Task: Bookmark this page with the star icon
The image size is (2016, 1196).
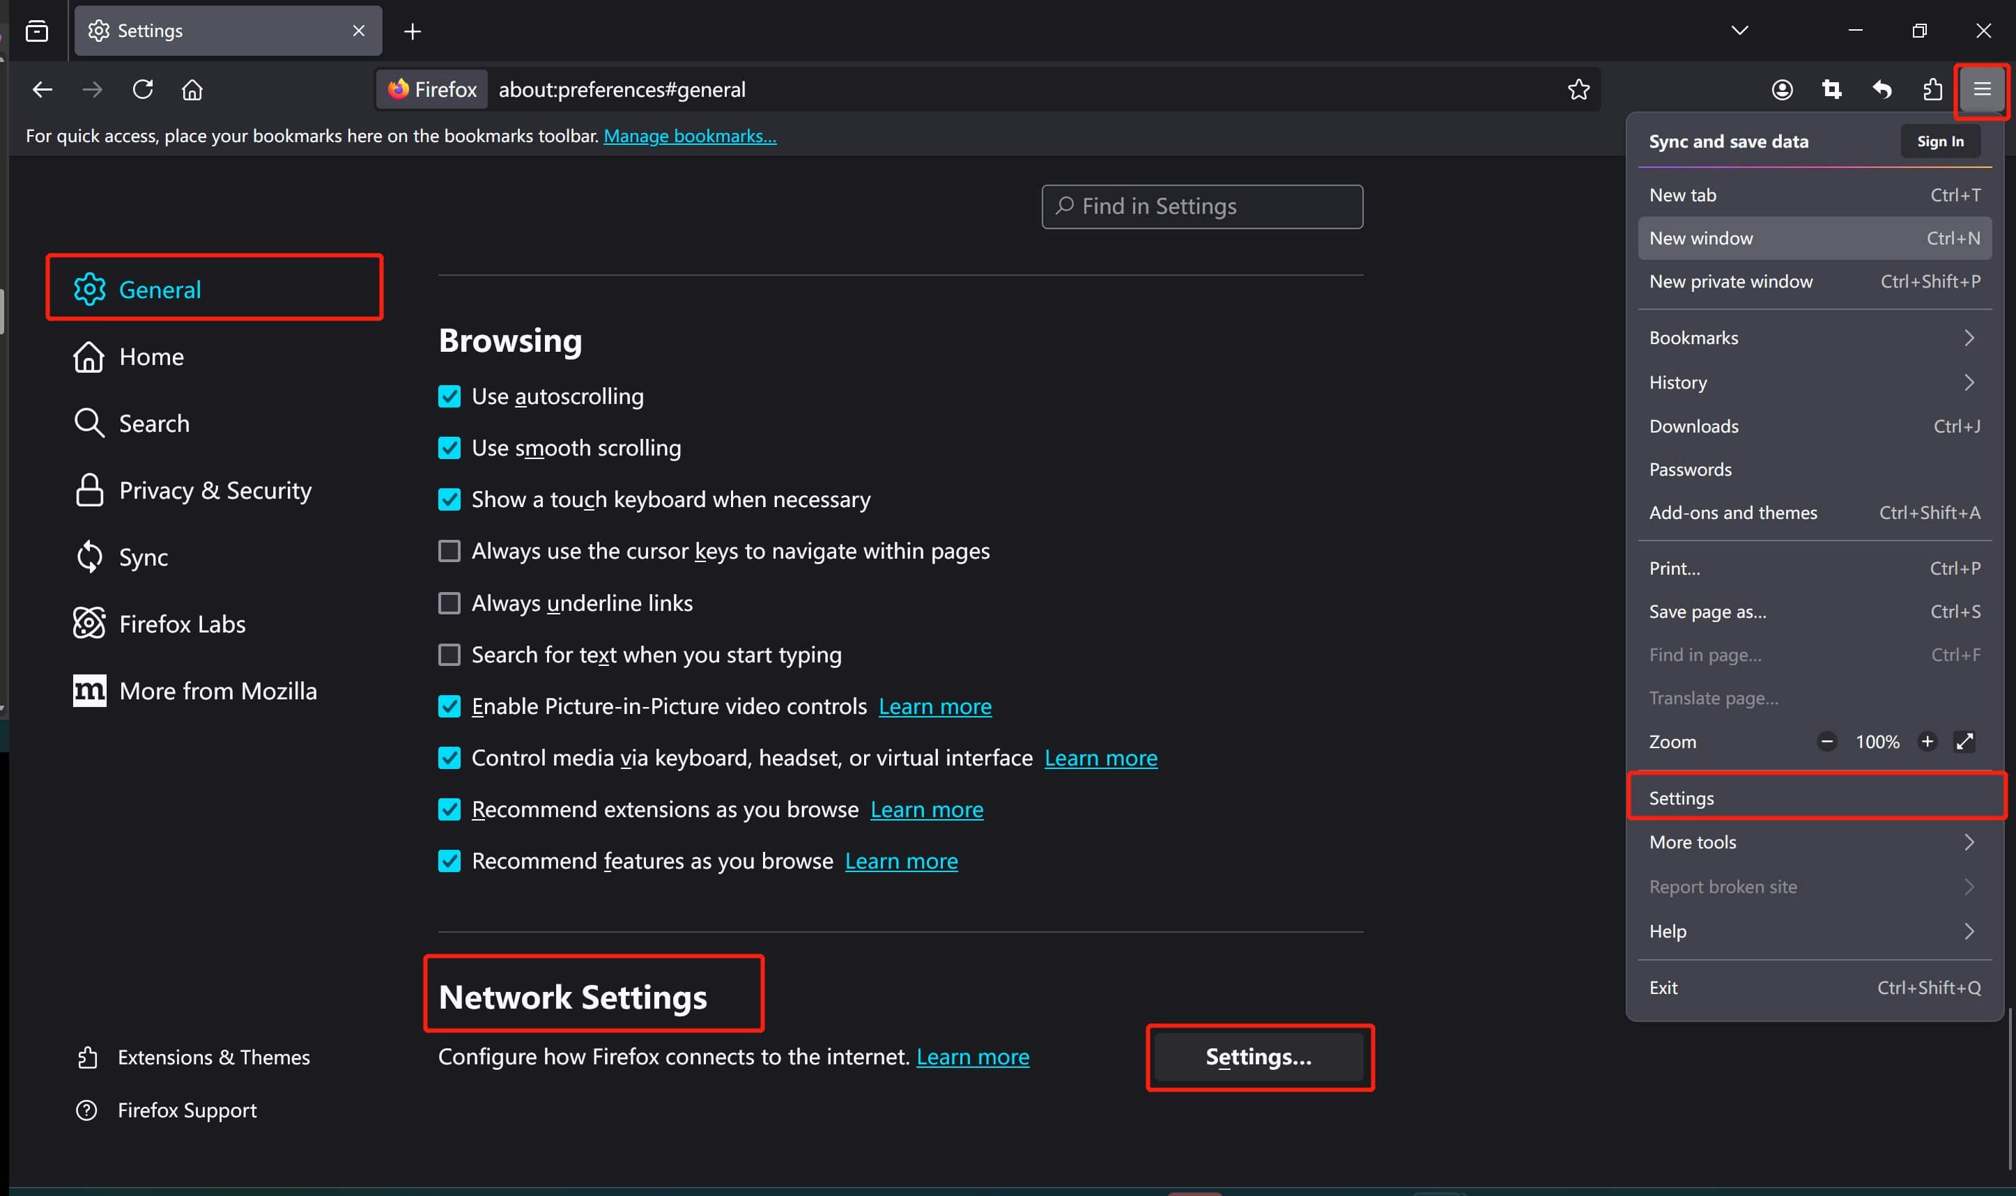Action: (x=1578, y=89)
